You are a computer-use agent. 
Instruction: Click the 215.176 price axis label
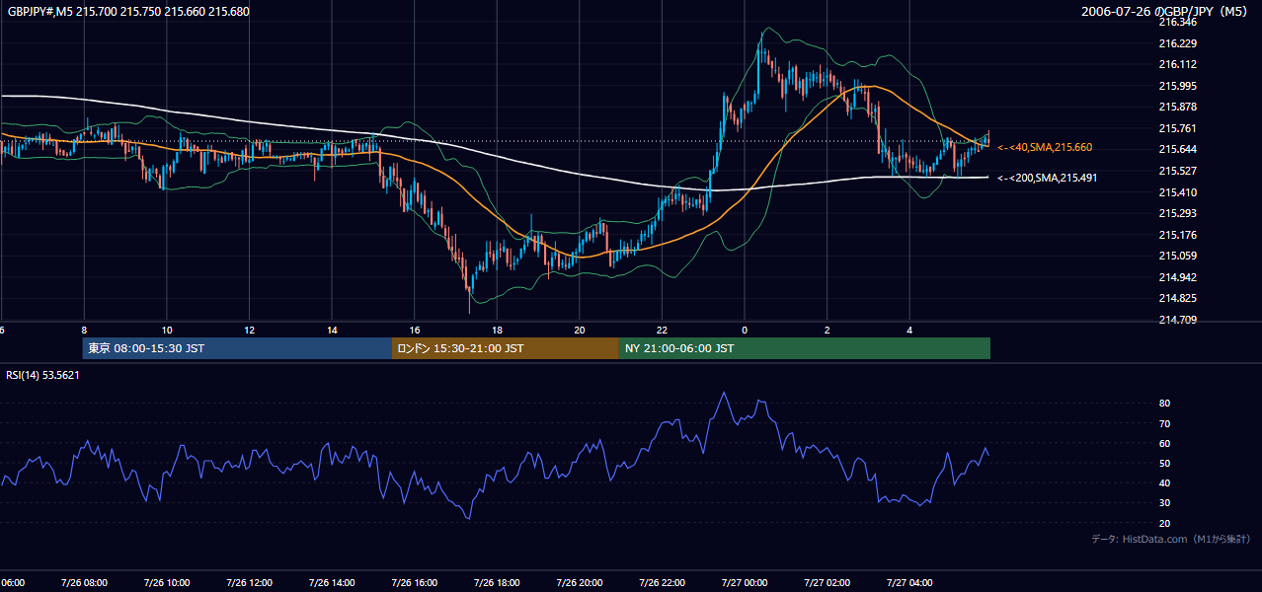tap(1178, 235)
